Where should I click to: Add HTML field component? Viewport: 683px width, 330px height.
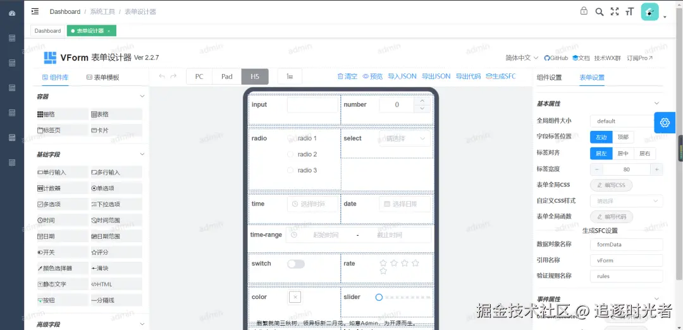(116, 284)
